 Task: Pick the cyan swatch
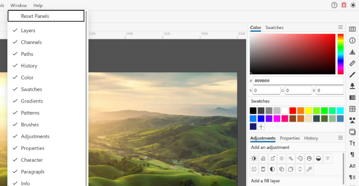[x=340, y=111]
